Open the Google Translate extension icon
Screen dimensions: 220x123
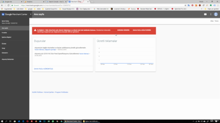click(x=189, y=5)
